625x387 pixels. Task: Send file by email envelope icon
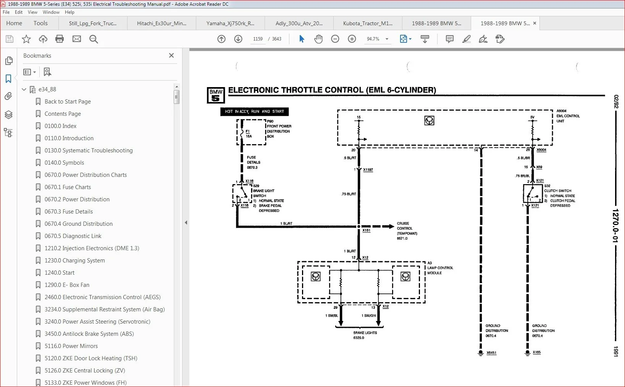(77, 39)
